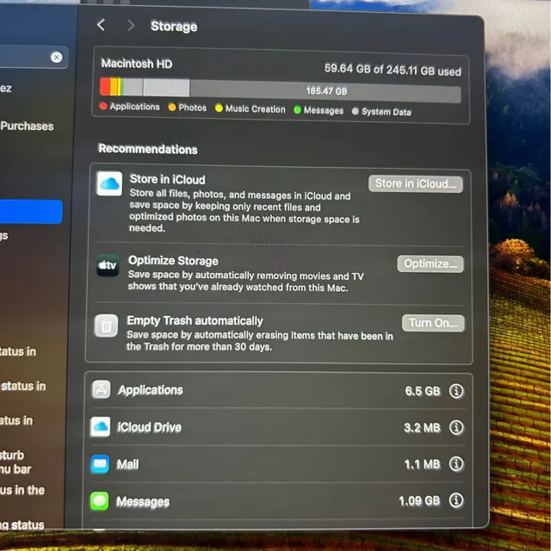This screenshot has height=551, width=551.
Task: Click the Apple TV icon
Action: (108, 265)
